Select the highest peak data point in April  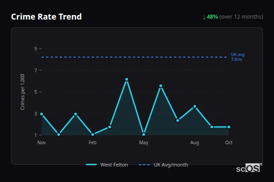[x=126, y=80]
